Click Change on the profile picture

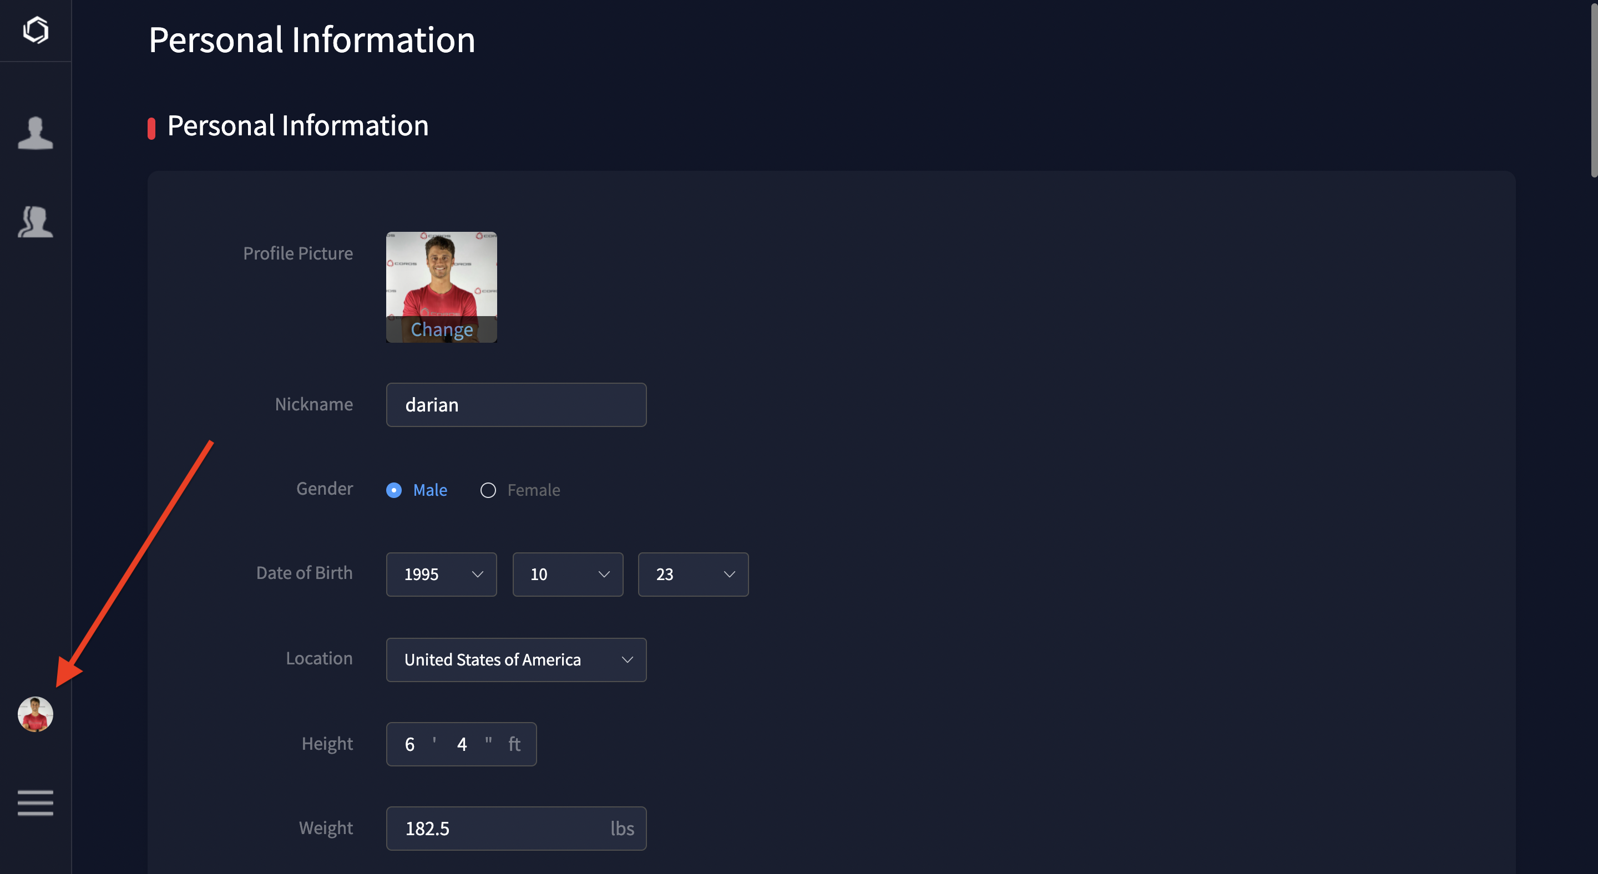tap(442, 330)
